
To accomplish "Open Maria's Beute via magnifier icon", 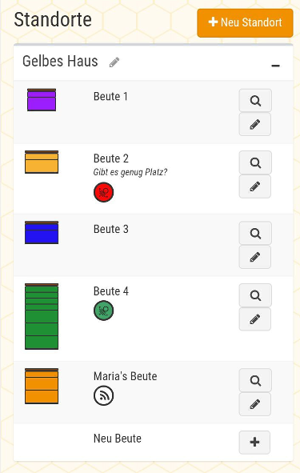I will point(255,380).
